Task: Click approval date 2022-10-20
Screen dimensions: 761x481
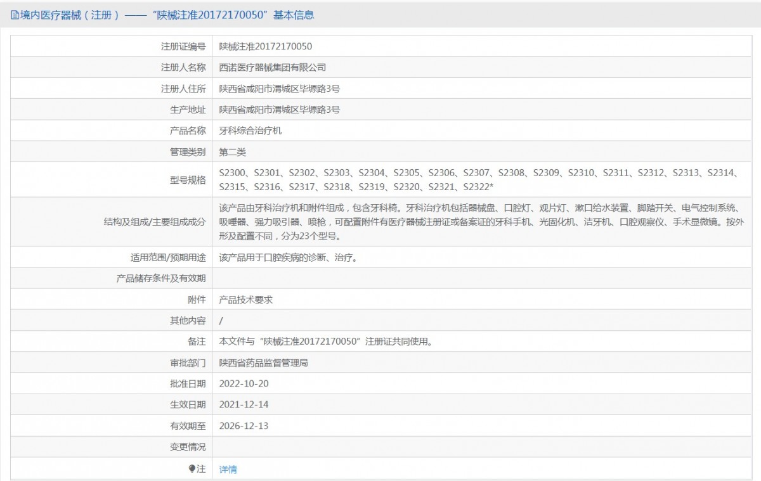Action: point(244,383)
